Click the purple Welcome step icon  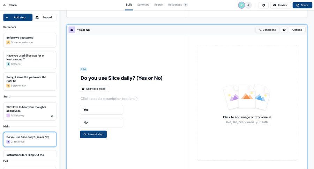(x=8, y=116)
